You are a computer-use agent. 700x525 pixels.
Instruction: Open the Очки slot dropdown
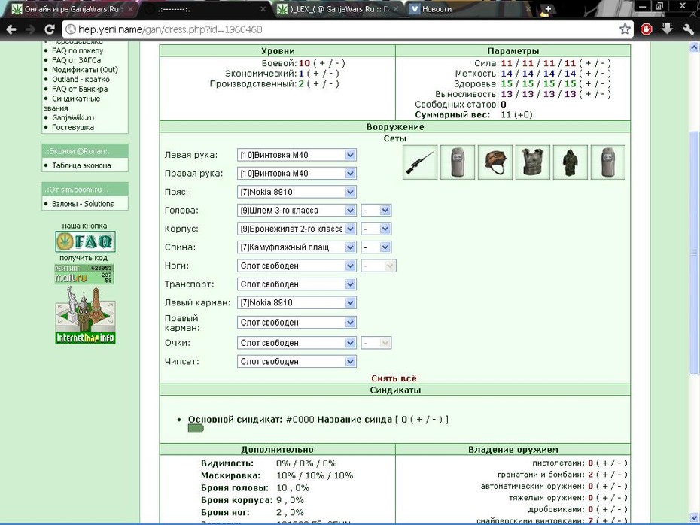297,343
